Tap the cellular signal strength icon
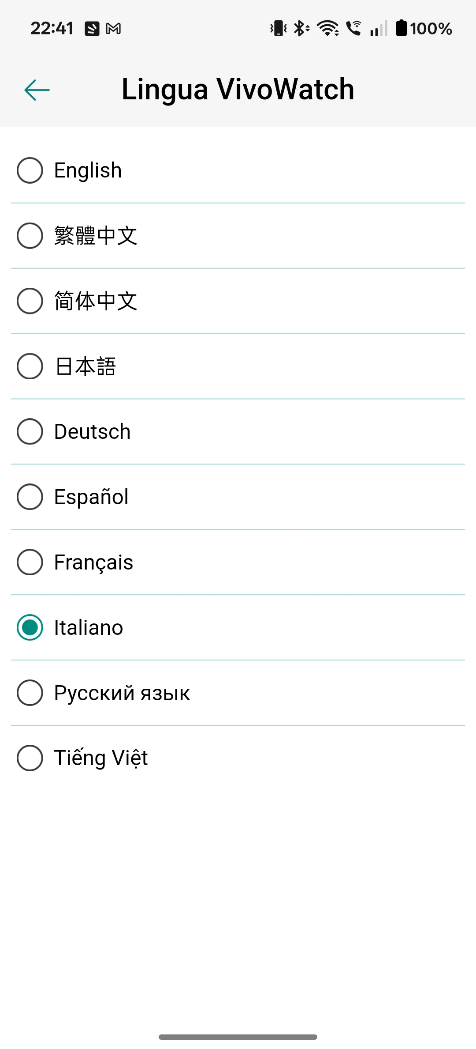Viewport: 476px width, 1049px height. click(x=379, y=29)
